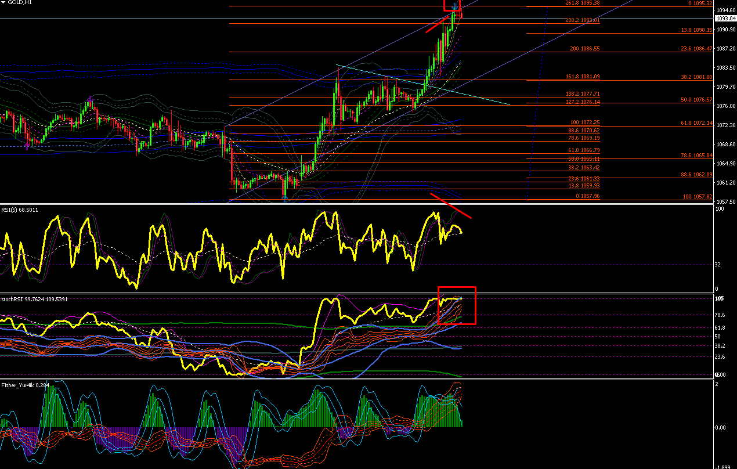Click the yellow RSI line peak
The height and width of the screenshot is (469, 737).
point(325,213)
